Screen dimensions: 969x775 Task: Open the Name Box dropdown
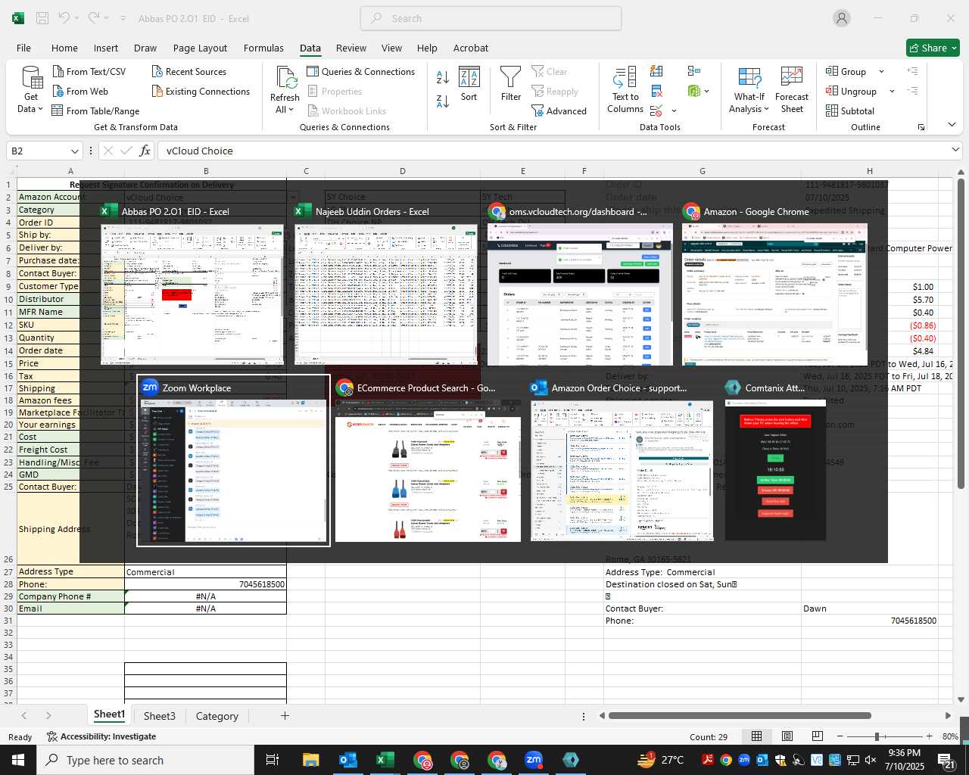[x=74, y=151]
